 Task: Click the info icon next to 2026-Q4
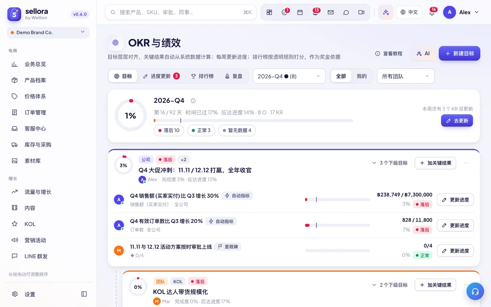click(193, 101)
